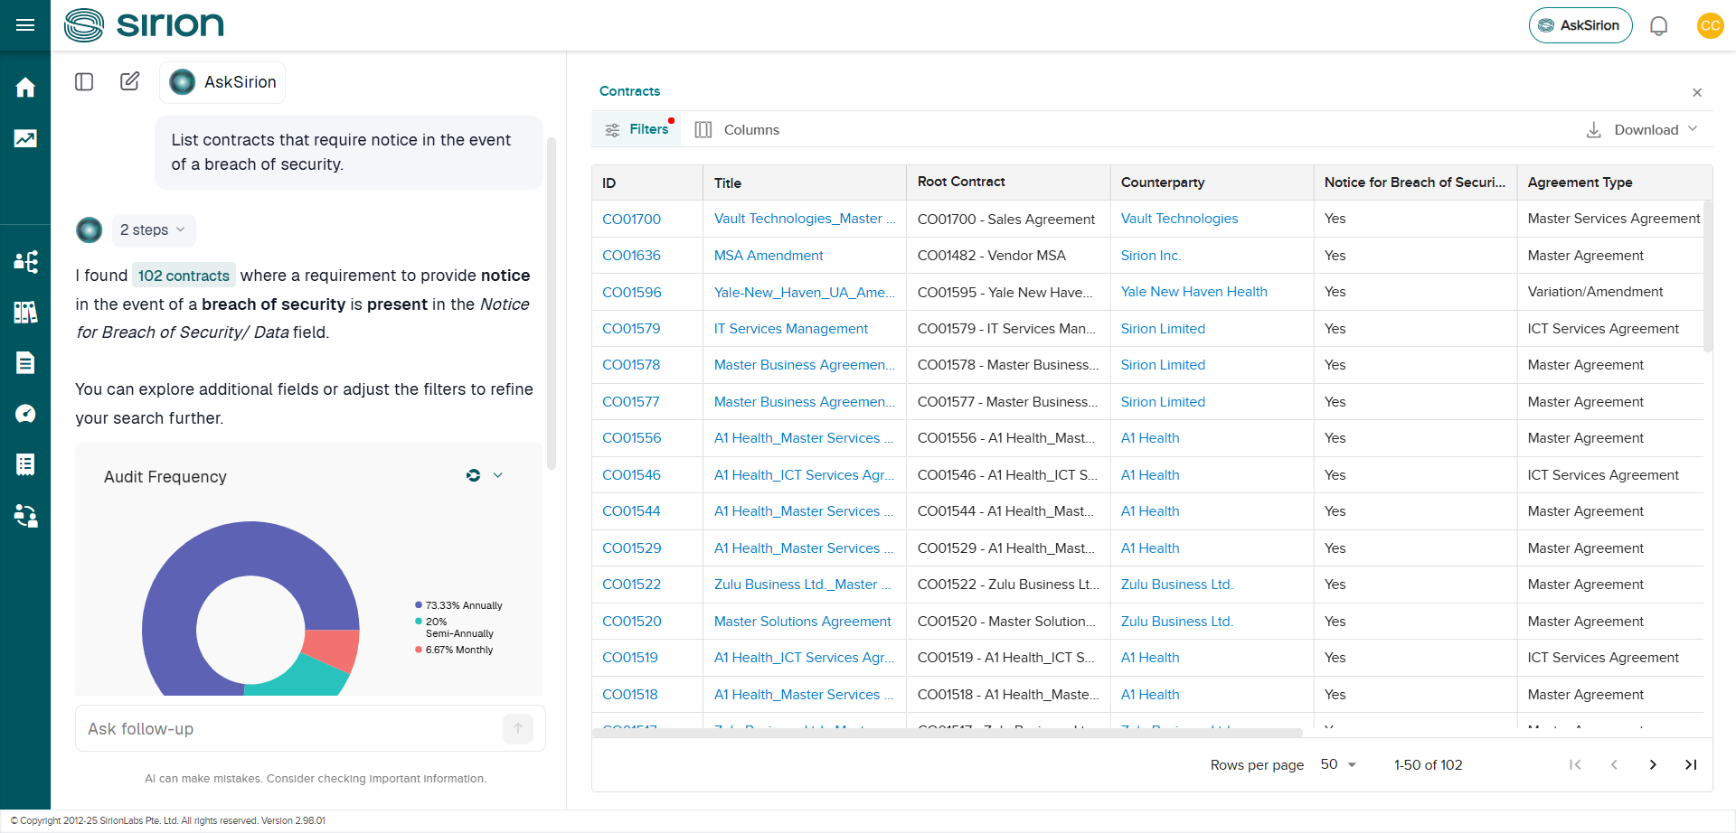Open contract CO01700
The image size is (1736, 833).
point(631,219)
